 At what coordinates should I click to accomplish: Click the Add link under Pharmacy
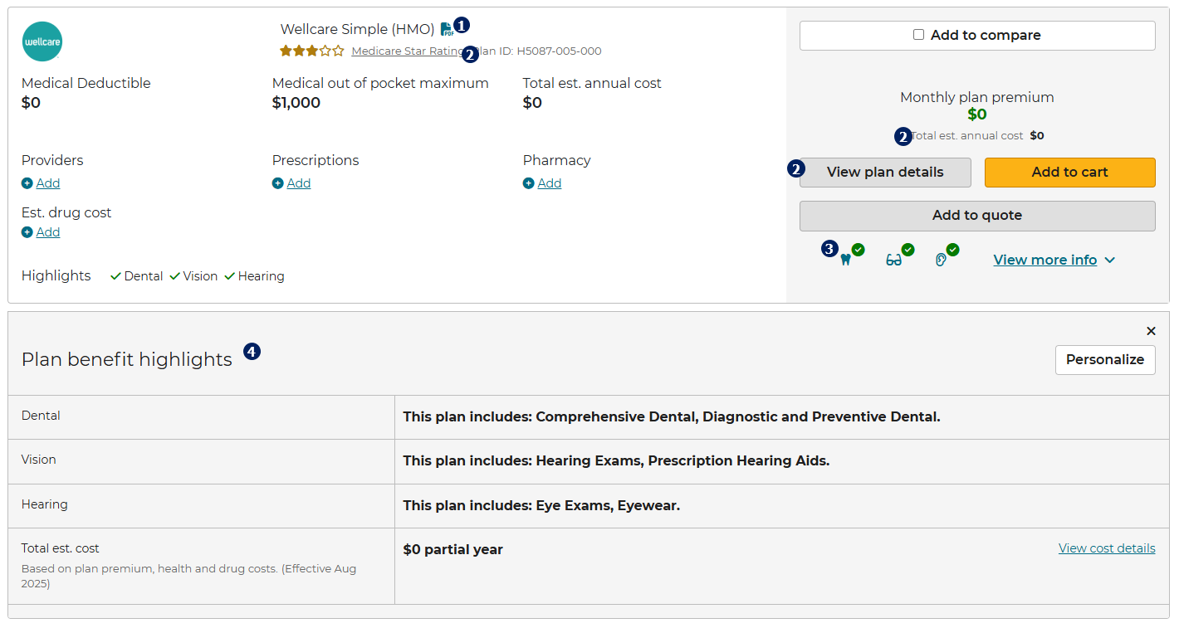tap(550, 183)
